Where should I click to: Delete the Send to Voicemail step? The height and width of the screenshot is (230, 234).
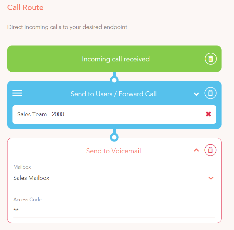210,150
